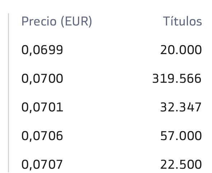212x173 pixels.
Task: Click the vertical gray divider bar
Action: click(x=9, y=93)
